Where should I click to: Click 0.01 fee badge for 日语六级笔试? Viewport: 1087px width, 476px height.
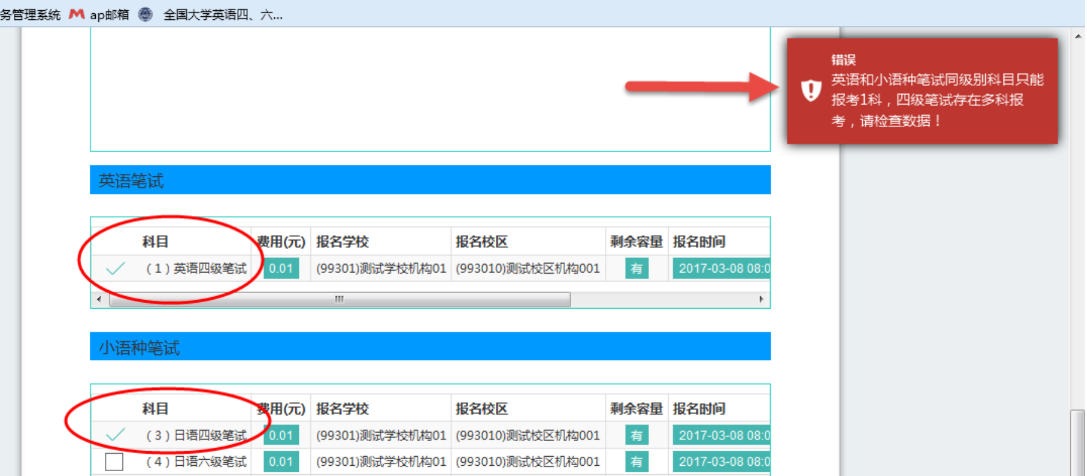tap(281, 462)
